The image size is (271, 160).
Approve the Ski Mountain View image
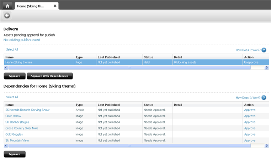point(250,140)
